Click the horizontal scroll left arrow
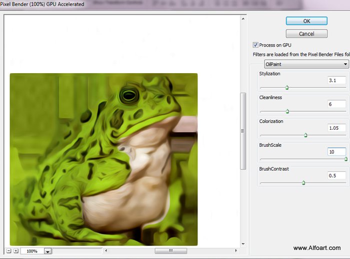 pos(106,250)
